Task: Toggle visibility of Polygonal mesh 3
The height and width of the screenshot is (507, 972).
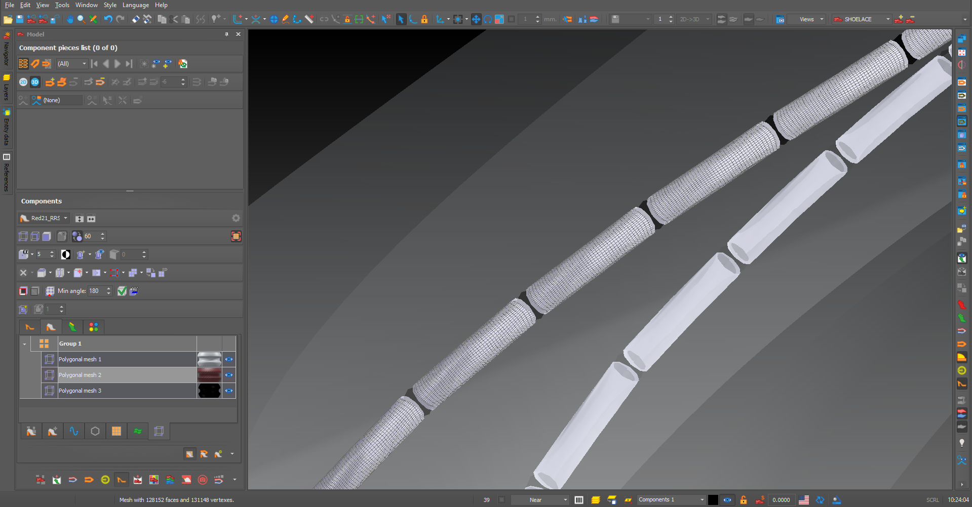Action: (229, 391)
